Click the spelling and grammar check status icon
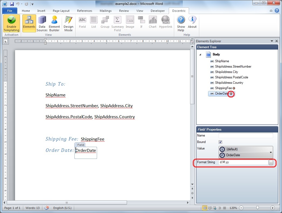Screen dimensions: 282x213 (47, 208)
